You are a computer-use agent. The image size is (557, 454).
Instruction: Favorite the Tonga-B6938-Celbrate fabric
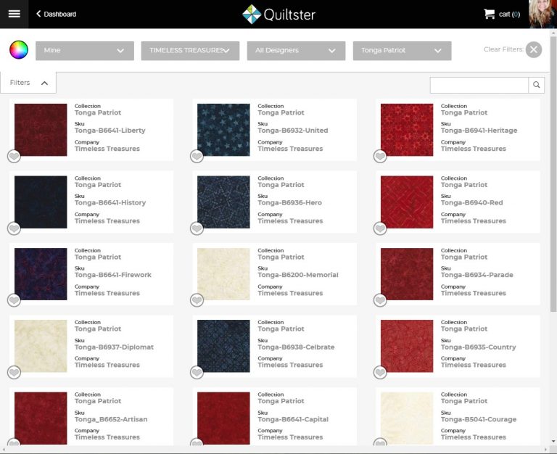197,372
